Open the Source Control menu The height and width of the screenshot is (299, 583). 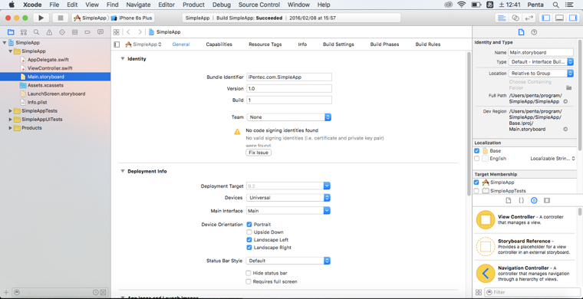point(259,5)
